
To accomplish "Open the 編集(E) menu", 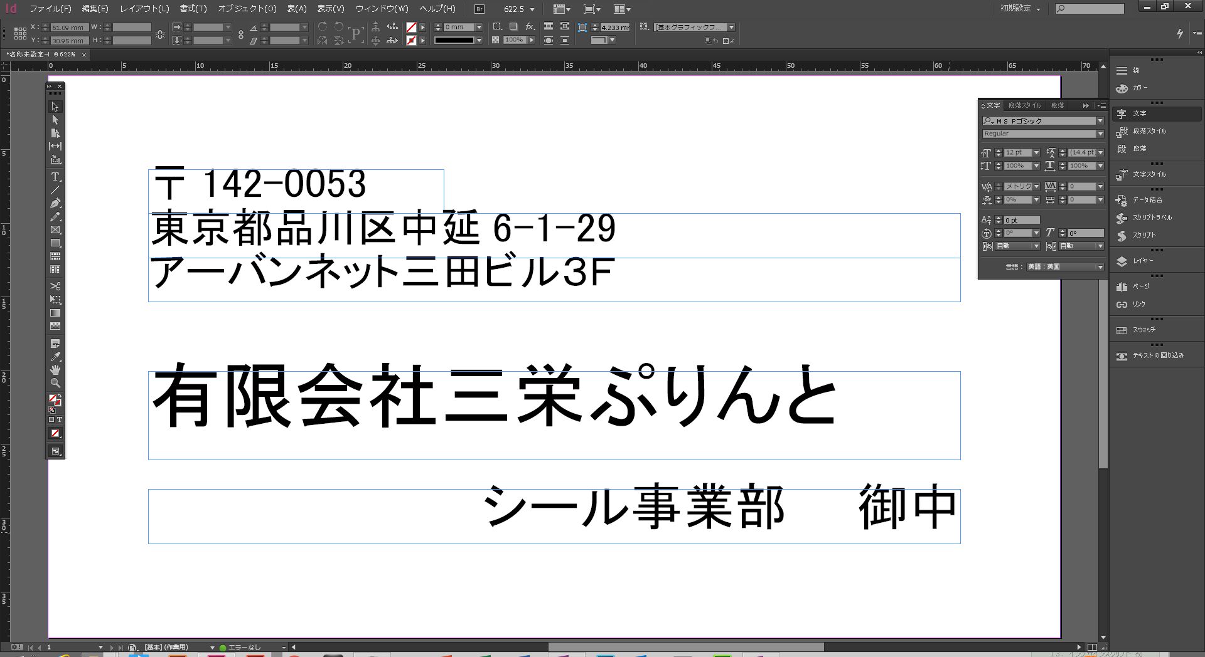I will click(x=95, y=9).
